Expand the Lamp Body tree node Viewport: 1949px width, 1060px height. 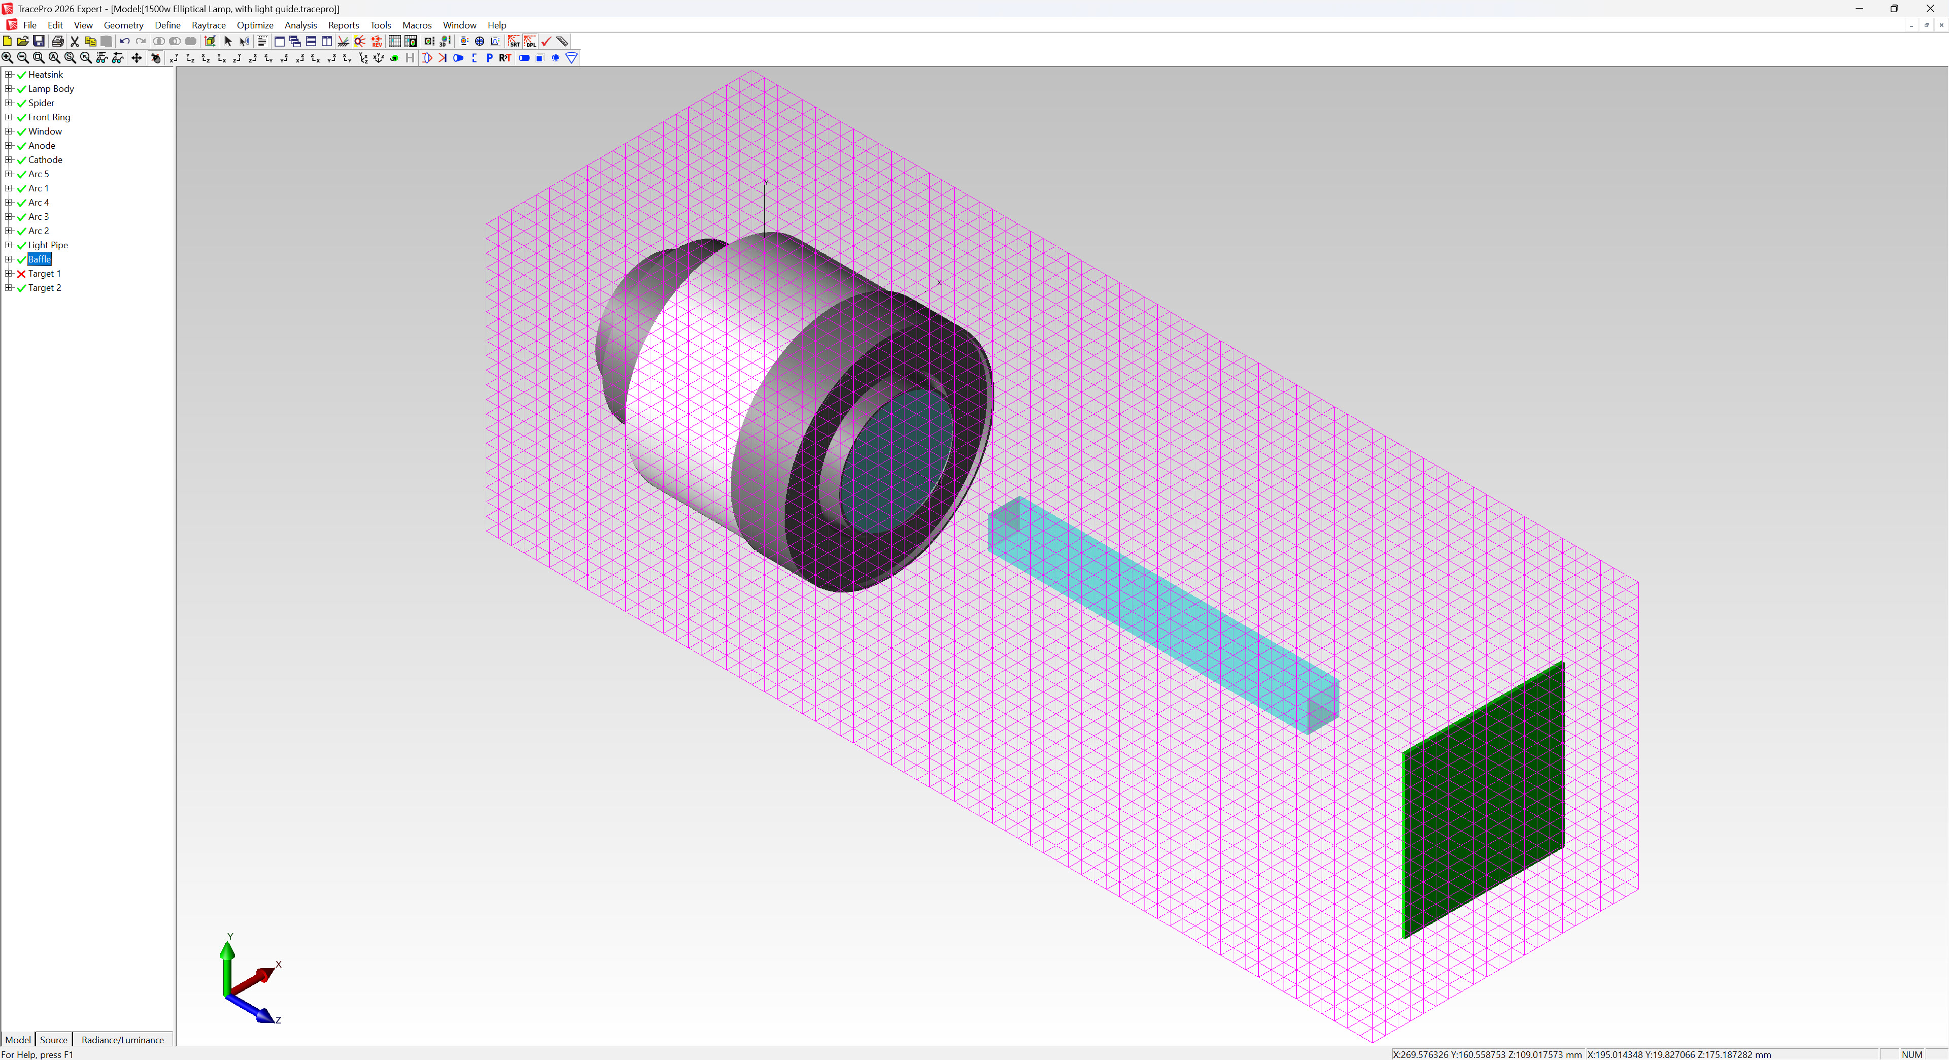[8, 88]
